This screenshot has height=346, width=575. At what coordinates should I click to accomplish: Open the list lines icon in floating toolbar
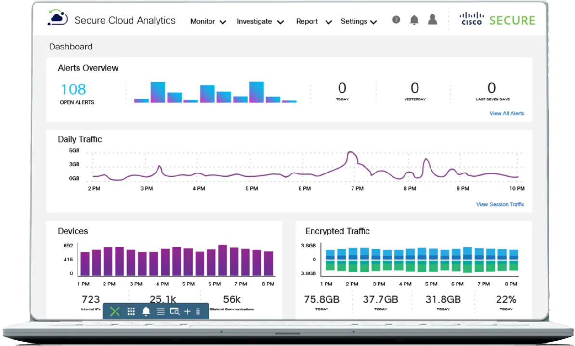[160, 311]
